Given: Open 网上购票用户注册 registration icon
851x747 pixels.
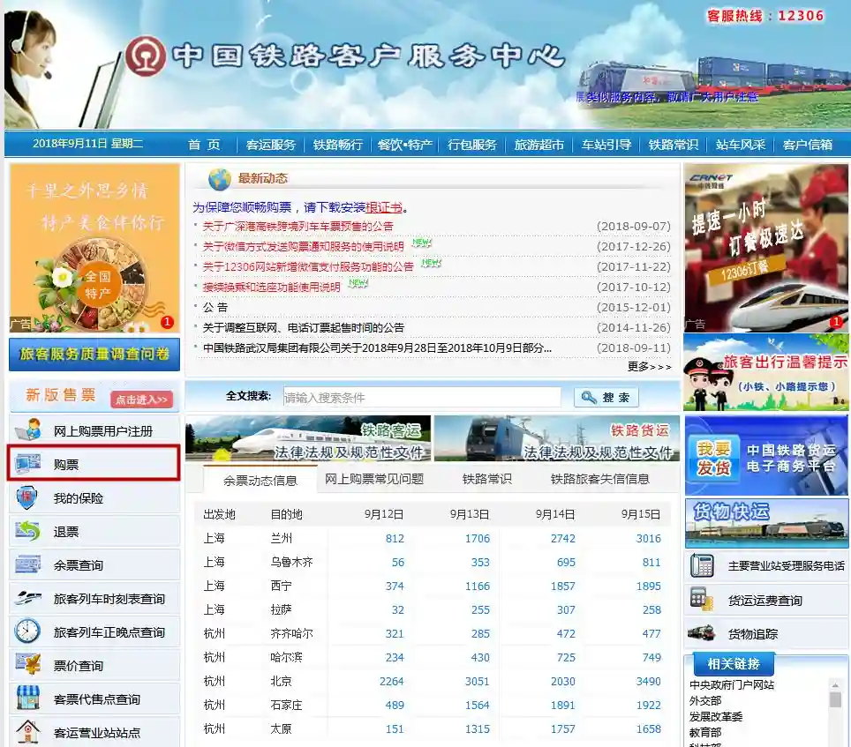Looking at the screenshot, I should click(27, 430).
